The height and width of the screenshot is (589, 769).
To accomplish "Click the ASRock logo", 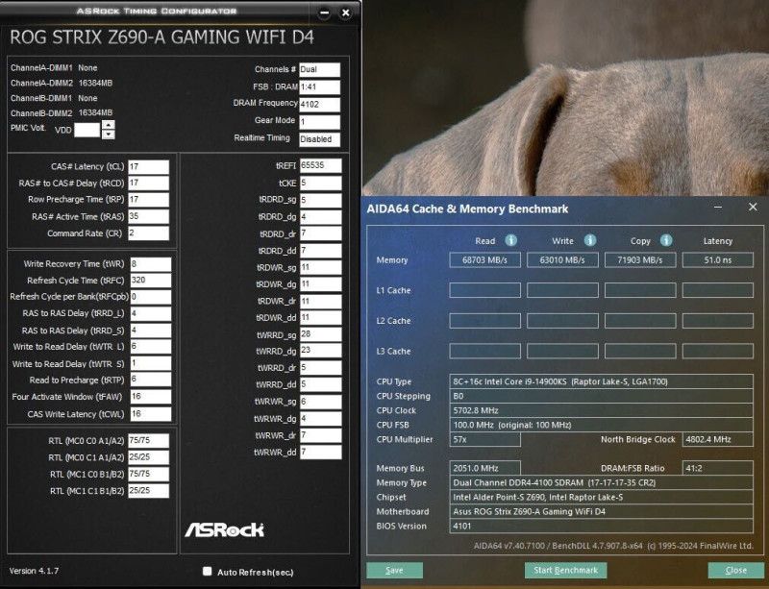I will click(224, 529).
